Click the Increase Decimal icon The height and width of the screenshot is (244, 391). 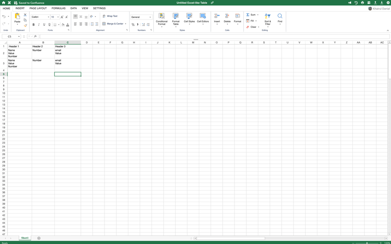click(142, 24)
